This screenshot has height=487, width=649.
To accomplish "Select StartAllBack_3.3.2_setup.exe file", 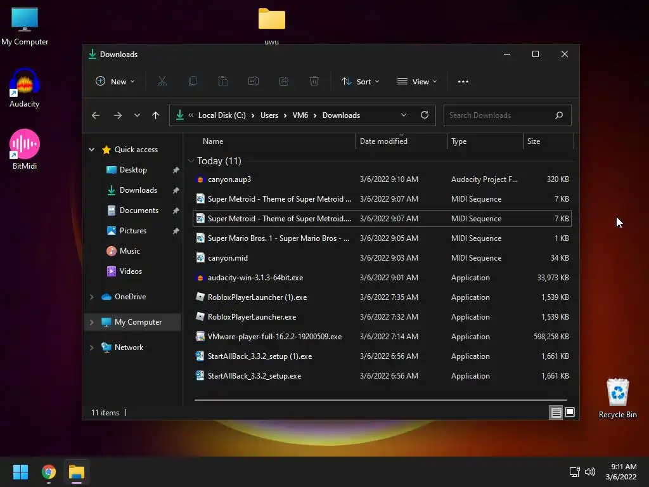I will [382, 376].
